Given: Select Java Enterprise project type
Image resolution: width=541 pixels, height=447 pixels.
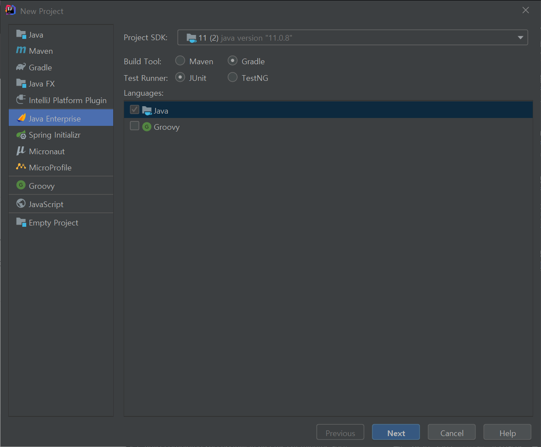Looking at the screenshot, I should click(x=61, y=118).
